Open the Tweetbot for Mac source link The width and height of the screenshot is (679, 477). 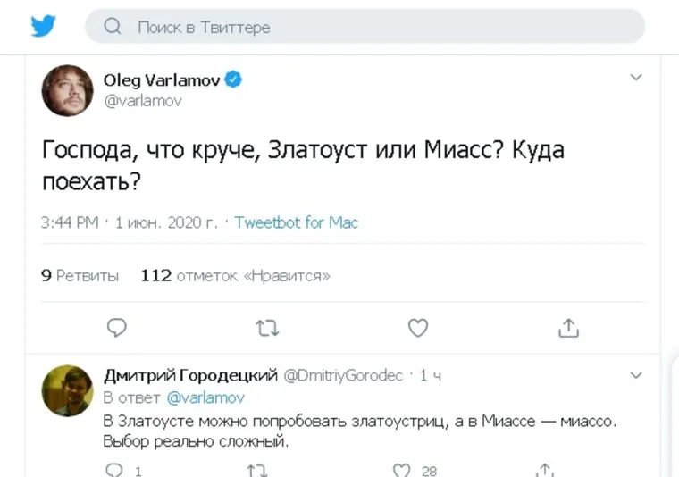pos(296,222)
